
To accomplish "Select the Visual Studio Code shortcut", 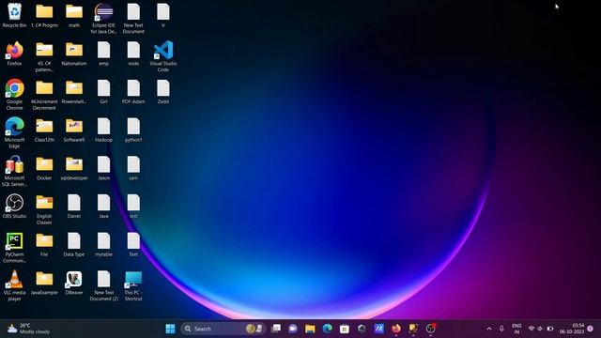I will pyautogui.click(x=163, y=56).
